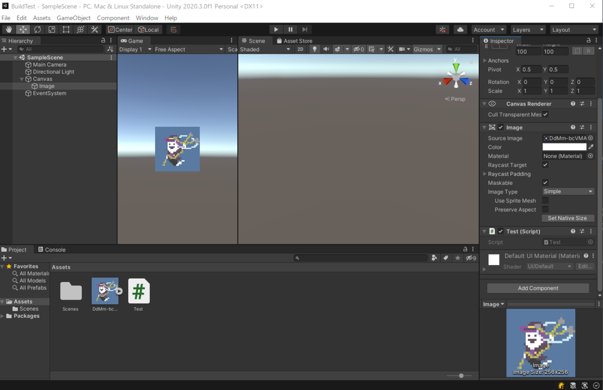
Task: Open Collab services icon
Action: pyautogui.click(x=443, y=30)
